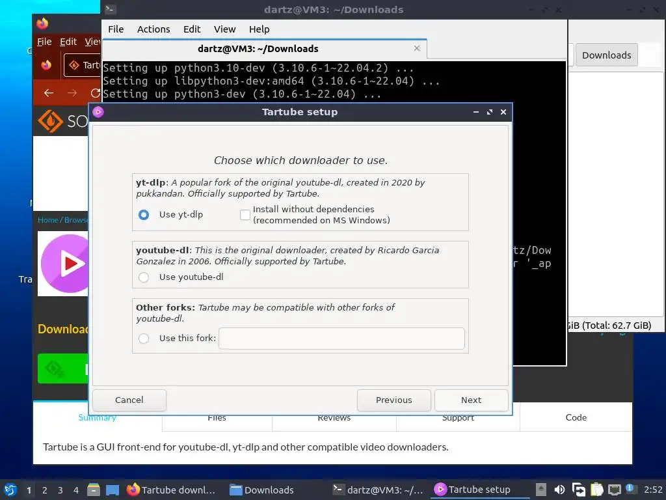Open the View menu in the terminal
The height and width of the screenshot is (500, 666).
coord(224,29)
